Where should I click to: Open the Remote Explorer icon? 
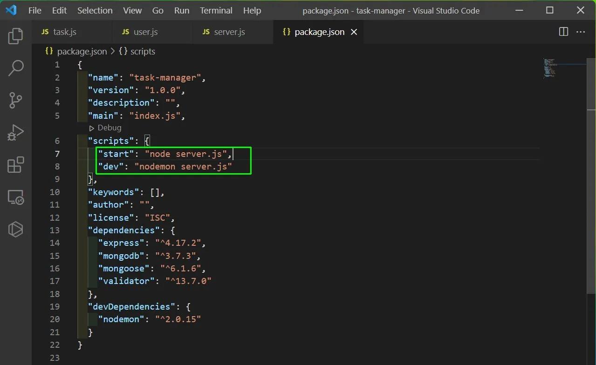click(x=15, y=197)
